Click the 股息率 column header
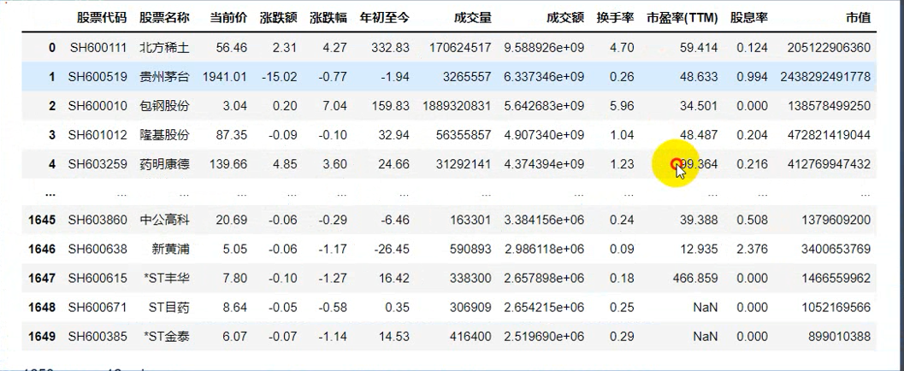Viewport: 904px width, 371px height. (749, 18)
